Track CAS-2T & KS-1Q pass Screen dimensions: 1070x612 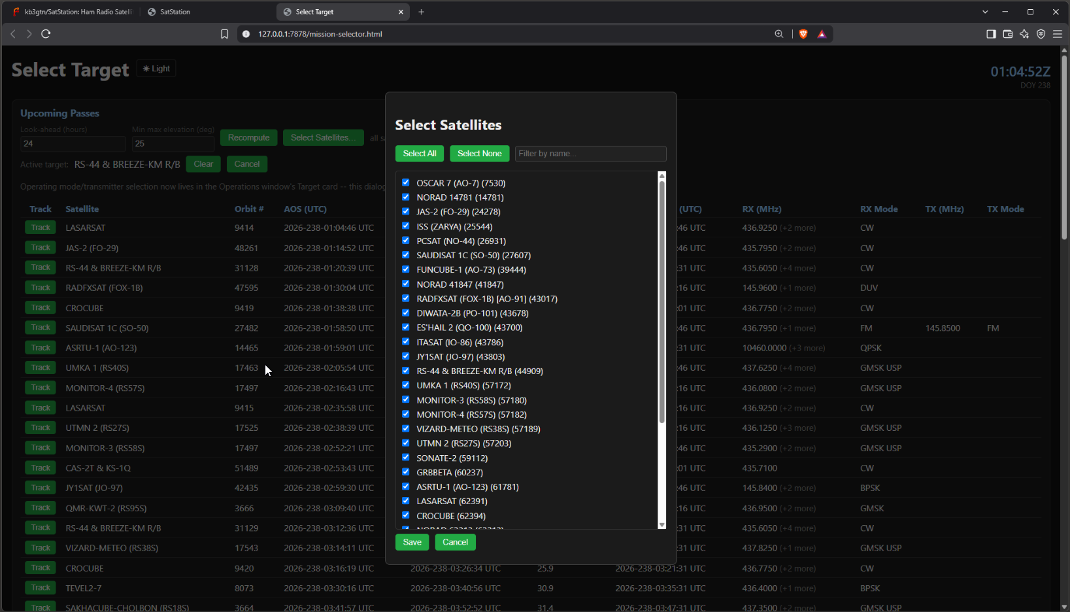41,467
